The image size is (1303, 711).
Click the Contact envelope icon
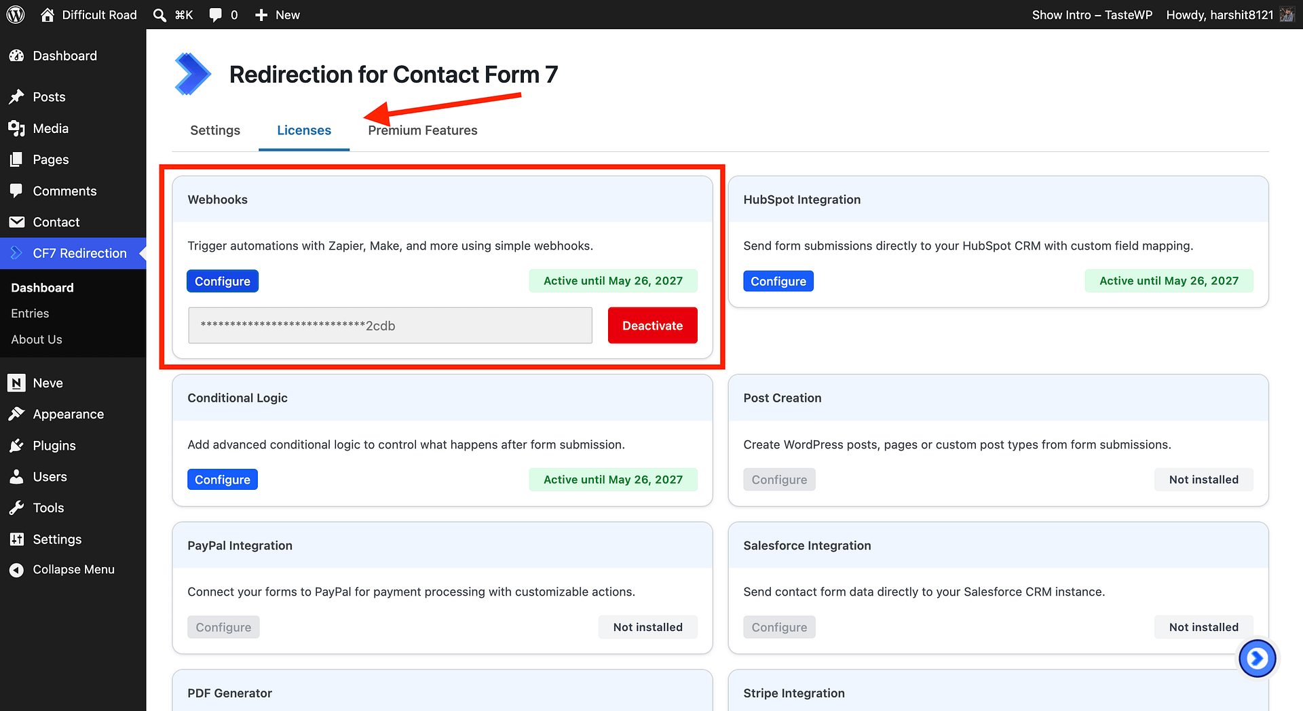pos(17,222)
